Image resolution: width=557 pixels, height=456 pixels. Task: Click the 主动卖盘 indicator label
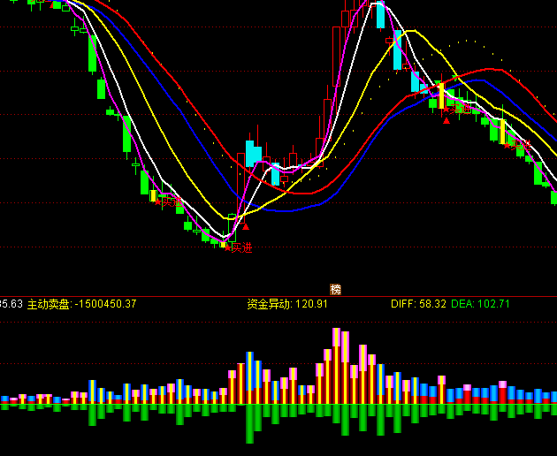point(49,304)
